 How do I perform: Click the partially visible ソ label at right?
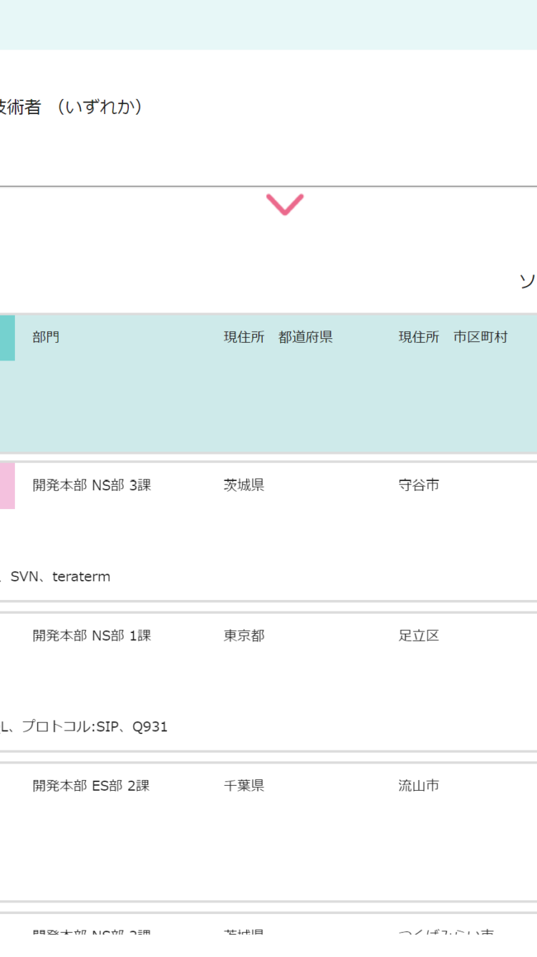(x=528, y=282)
